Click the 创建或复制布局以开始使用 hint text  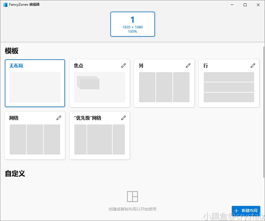coord(132,209)
